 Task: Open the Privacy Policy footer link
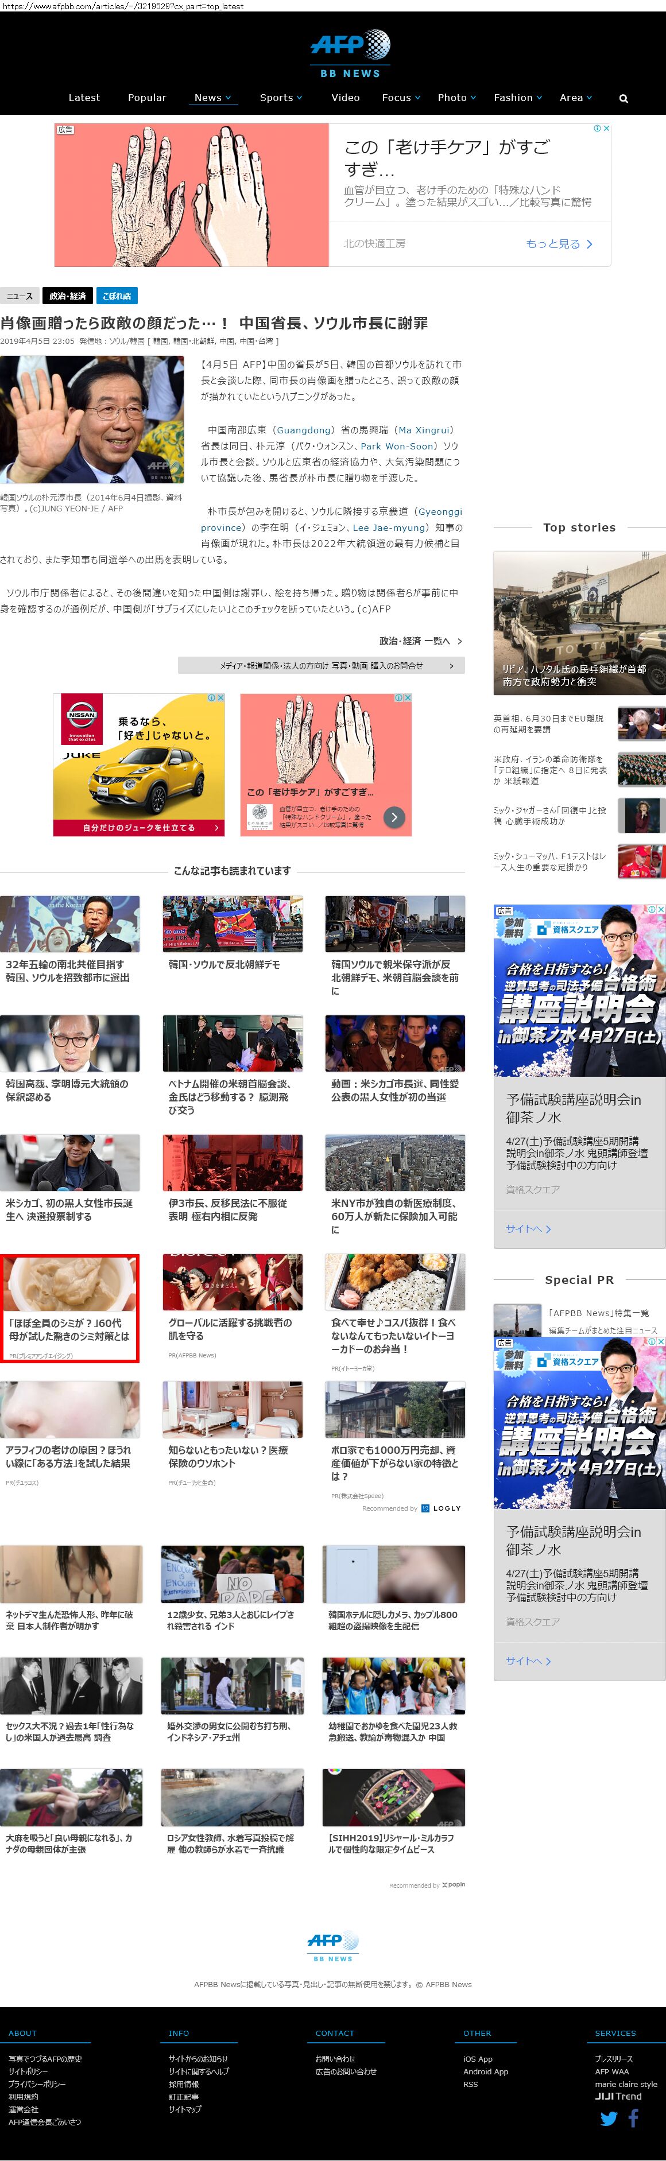click(x=37, y=2084)
